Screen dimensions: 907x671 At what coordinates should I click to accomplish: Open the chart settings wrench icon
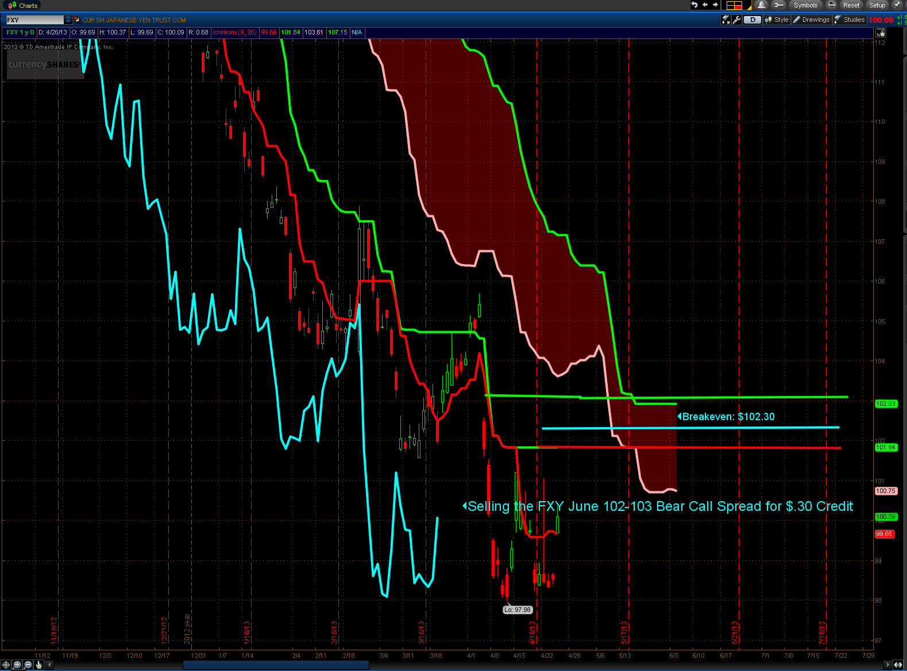[736, 20]
